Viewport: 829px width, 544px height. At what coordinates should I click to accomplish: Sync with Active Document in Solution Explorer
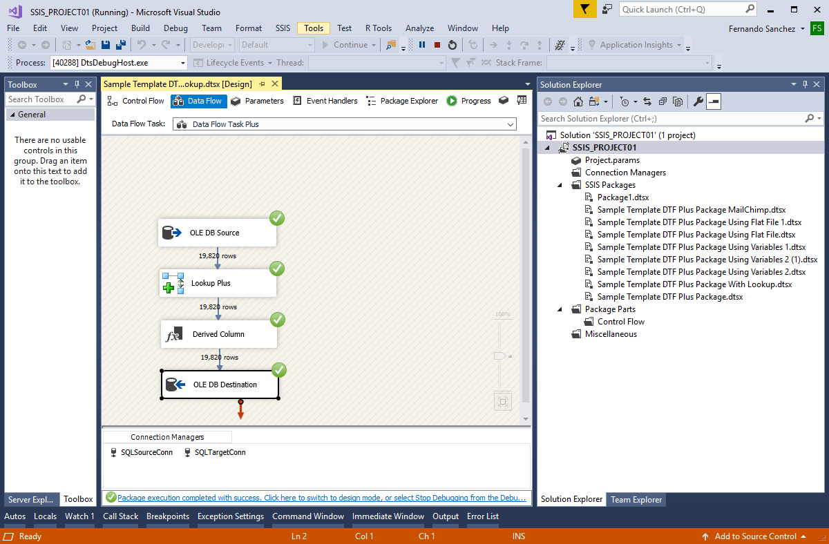[x=647, y=101]
